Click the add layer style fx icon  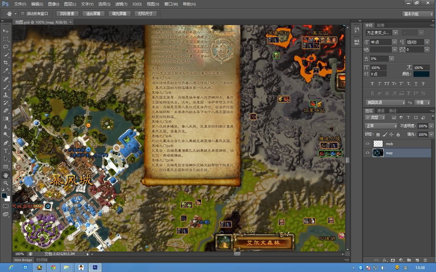[385, 260]
